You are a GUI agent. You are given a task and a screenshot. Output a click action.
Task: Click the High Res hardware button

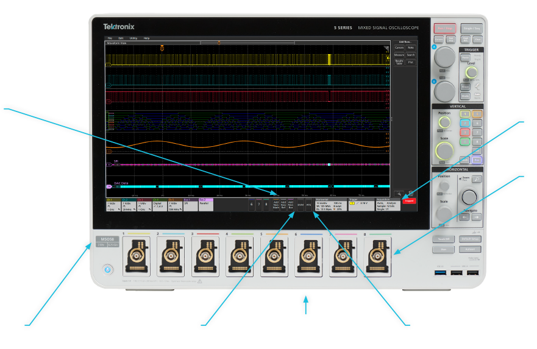click(466, 40)
